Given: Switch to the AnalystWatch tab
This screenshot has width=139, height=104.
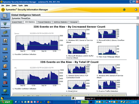Looking at the screenshot, I should pos(17,22).
